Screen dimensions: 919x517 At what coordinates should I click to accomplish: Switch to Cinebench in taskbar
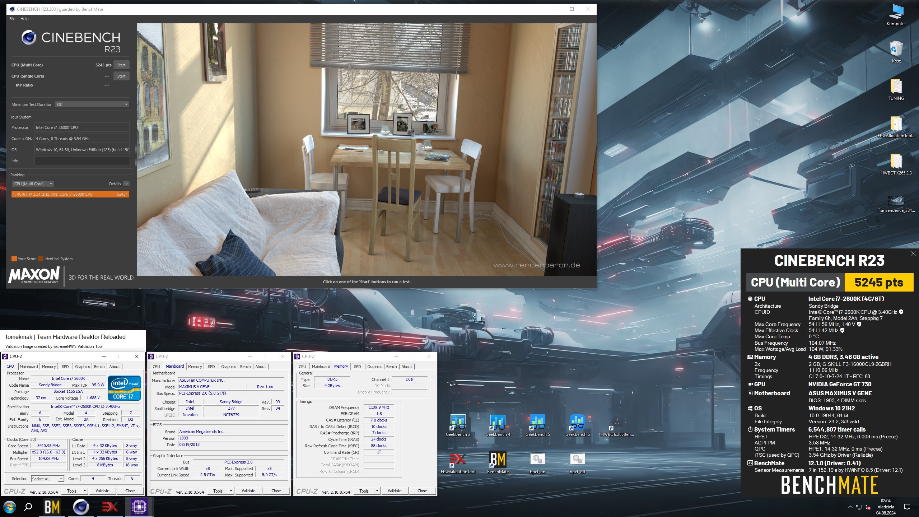(81, 507)
